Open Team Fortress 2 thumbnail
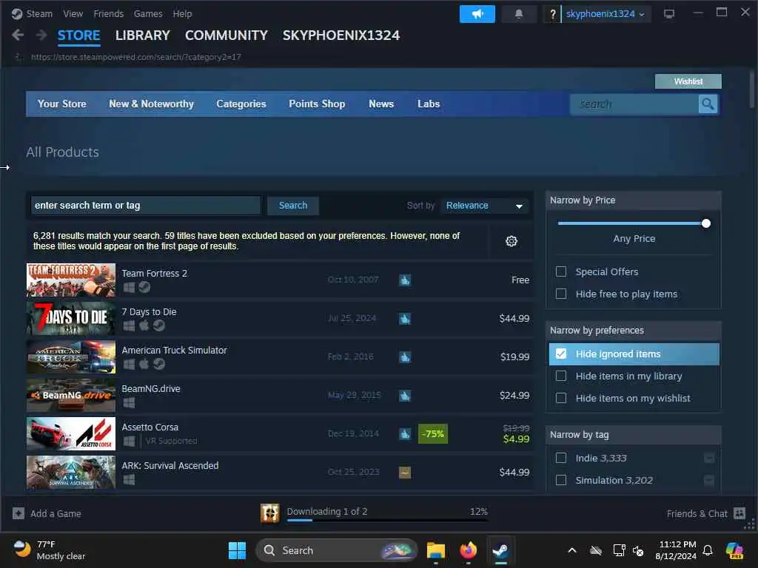 point(71,280)
